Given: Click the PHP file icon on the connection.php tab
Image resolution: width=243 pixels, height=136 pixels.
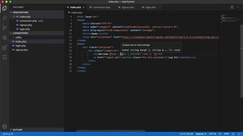Looking at the screenshot, I should [91, 7].
